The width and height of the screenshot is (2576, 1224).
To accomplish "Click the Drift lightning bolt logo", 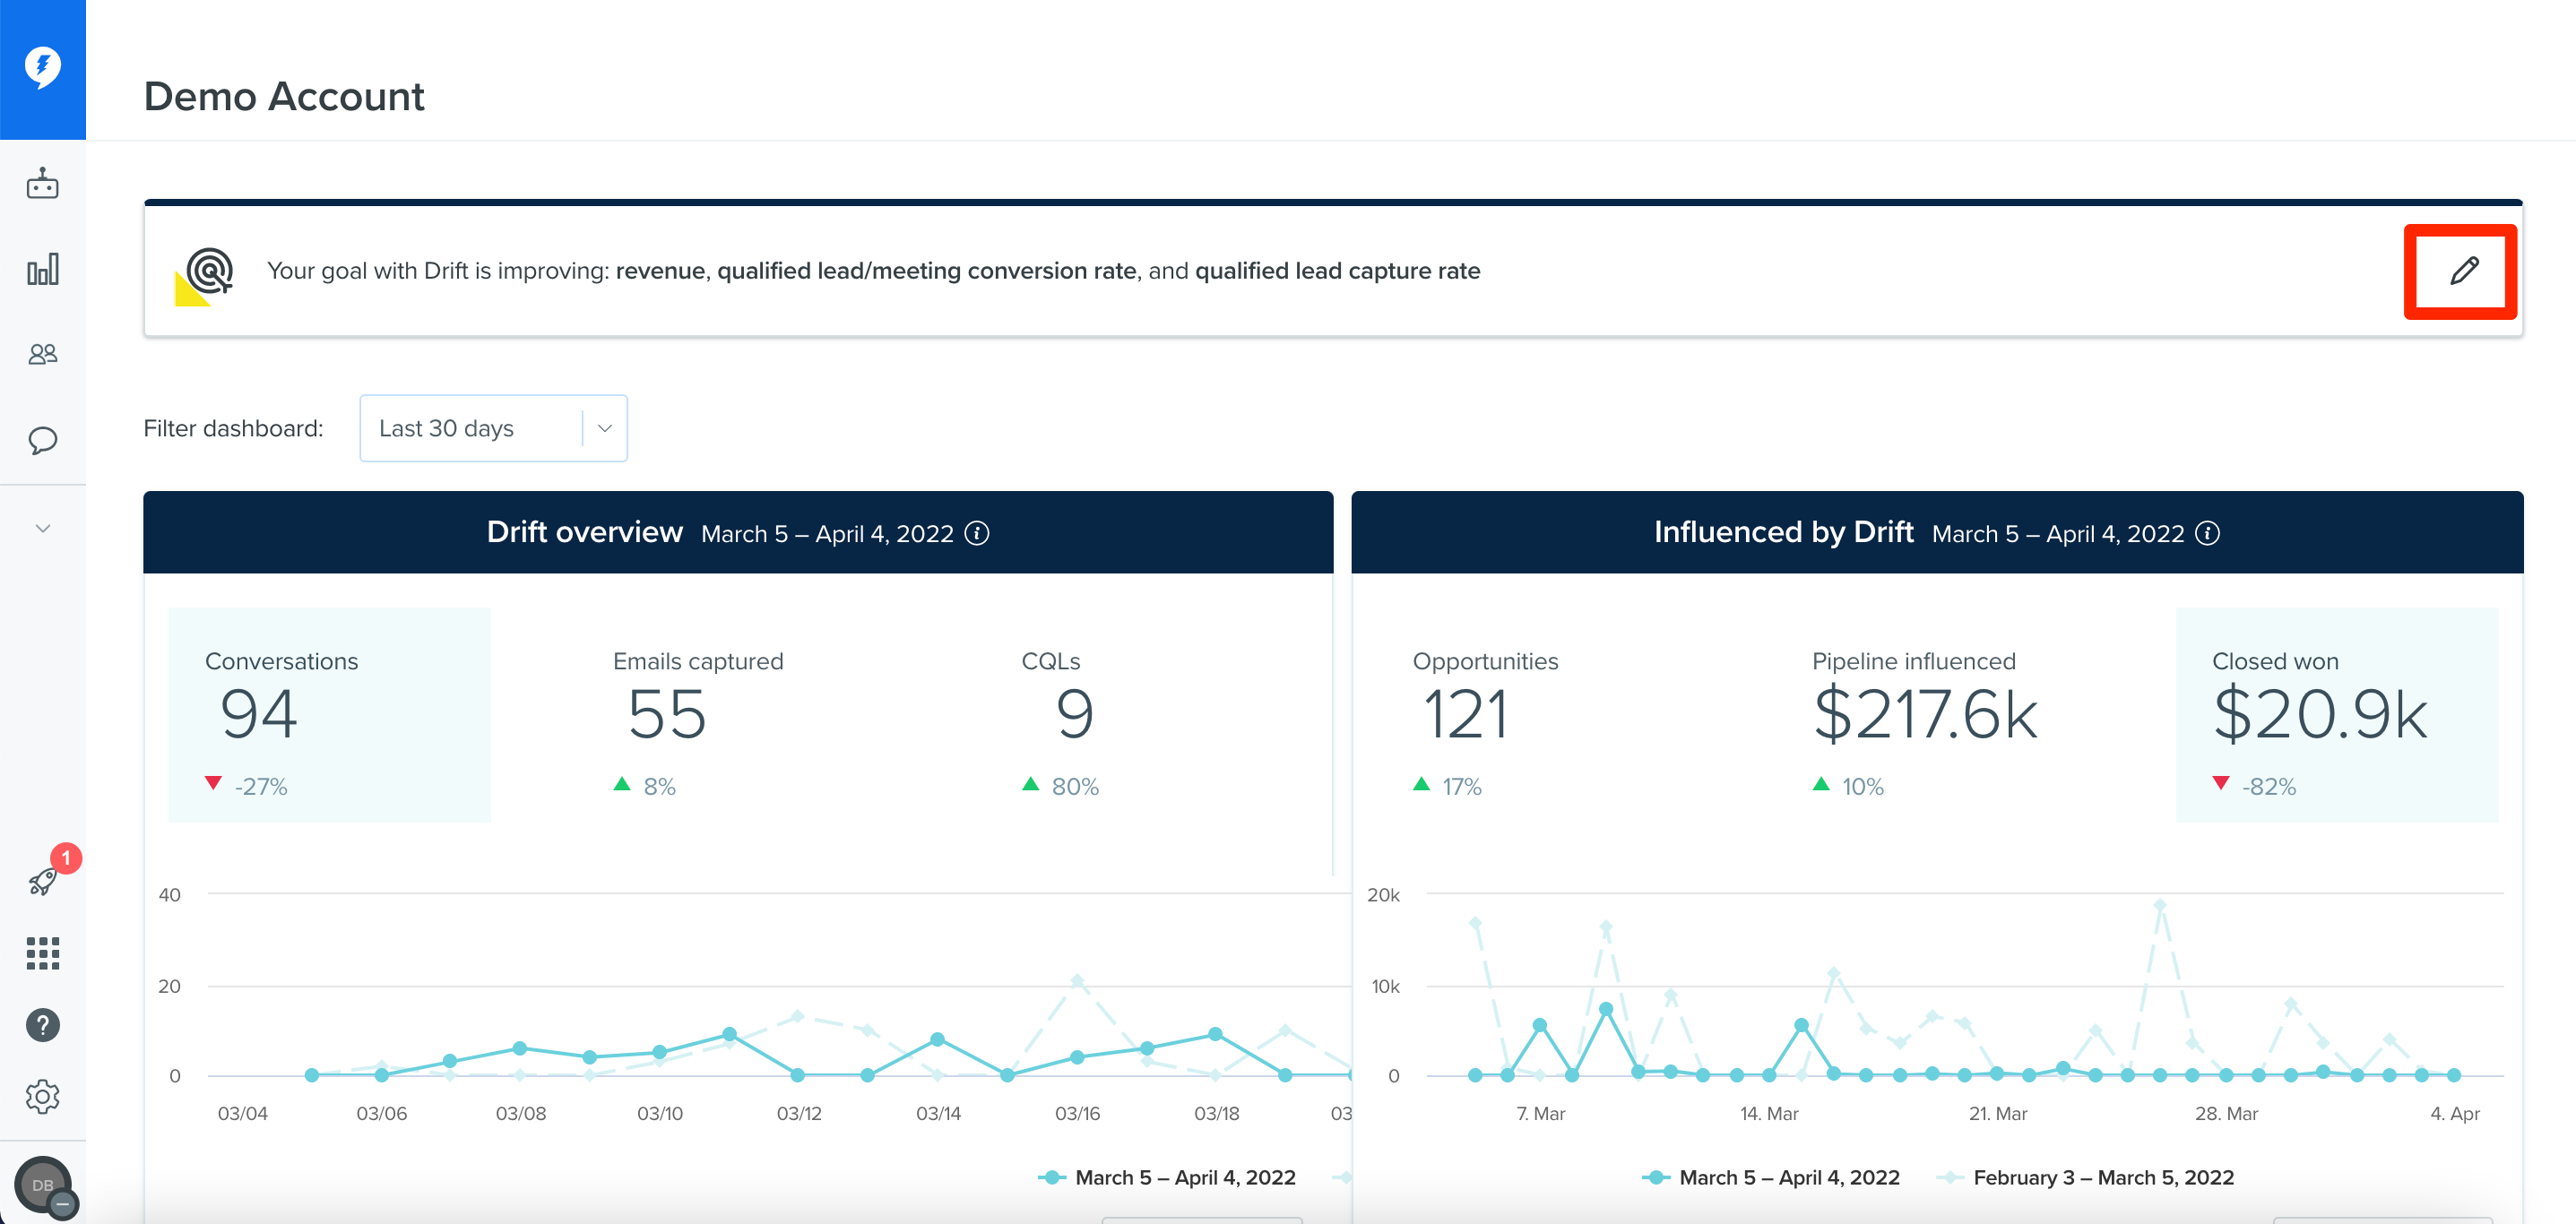I will [42, 67].
